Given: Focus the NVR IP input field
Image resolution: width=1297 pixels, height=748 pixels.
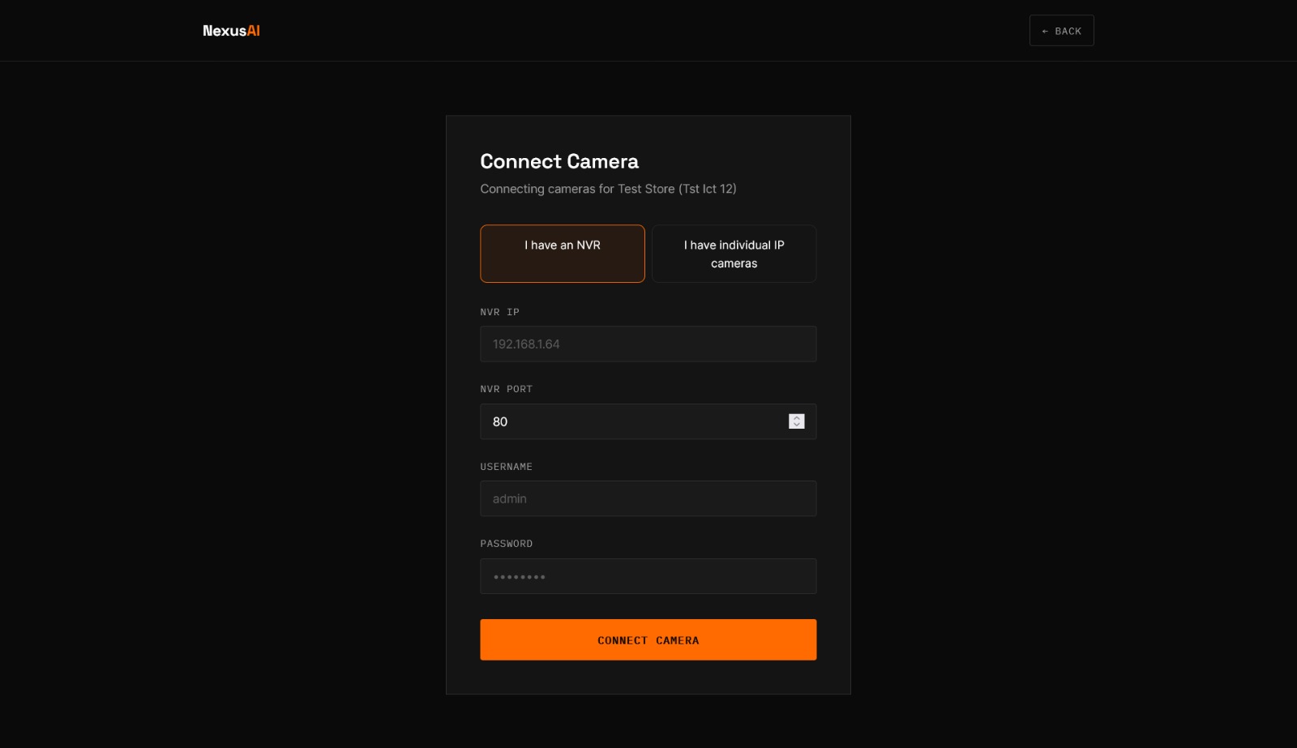Looking at the screenshot, I should click(x=648, y=344).
